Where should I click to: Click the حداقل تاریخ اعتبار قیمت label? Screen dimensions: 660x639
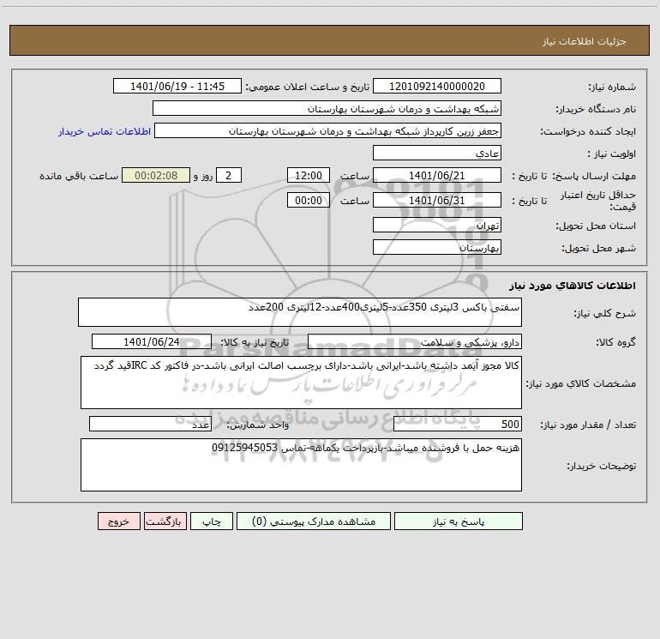(598, 201)
